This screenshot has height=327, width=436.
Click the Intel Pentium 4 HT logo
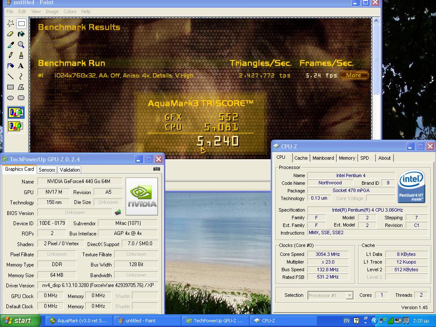click(x=411, y=186)
